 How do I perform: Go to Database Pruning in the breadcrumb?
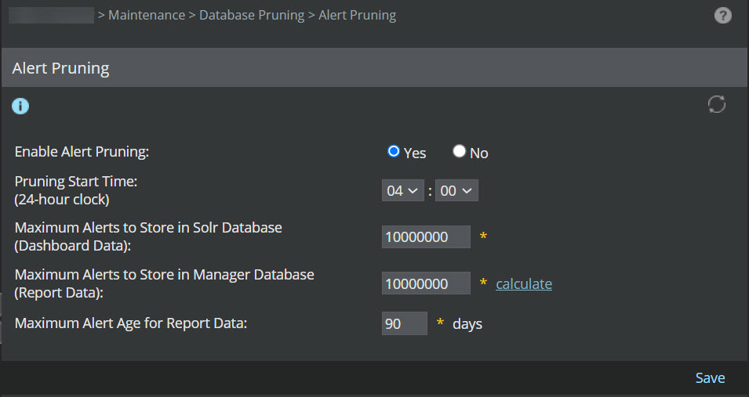tap(252, 16)
